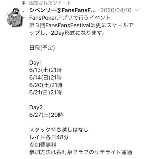Click the 2020/04/16 tweet timestamp
The height and width of the screenshot is (159, 145).
click(116, 10)
